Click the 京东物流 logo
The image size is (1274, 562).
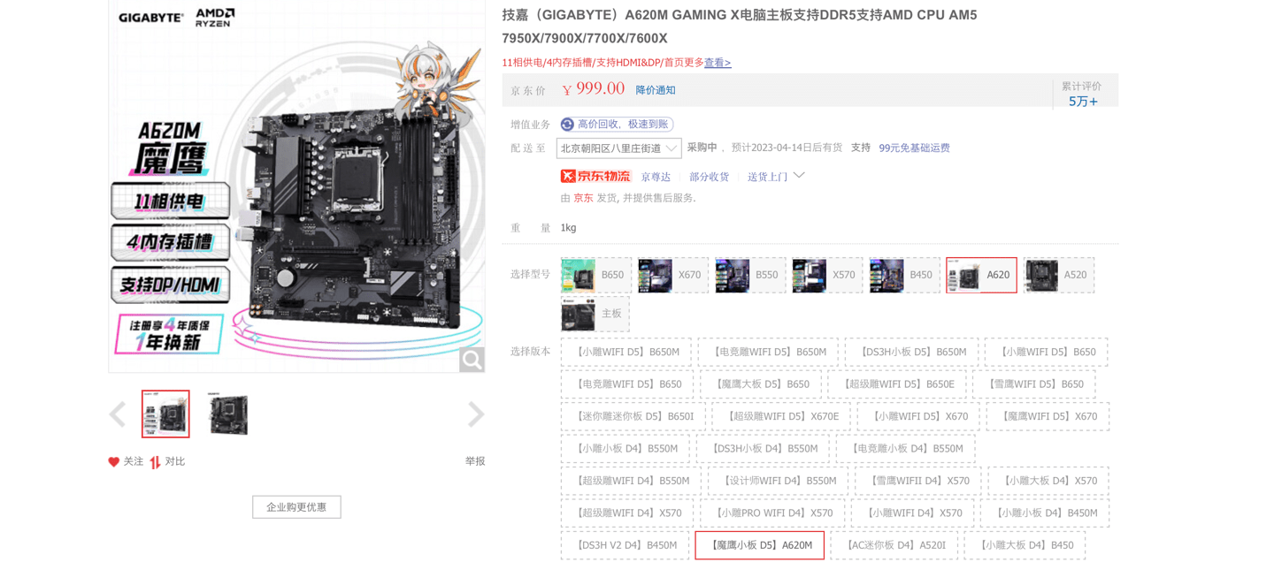click(x=595, y=176)
